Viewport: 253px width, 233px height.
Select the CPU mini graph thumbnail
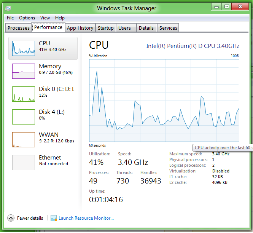click(24, 48)
